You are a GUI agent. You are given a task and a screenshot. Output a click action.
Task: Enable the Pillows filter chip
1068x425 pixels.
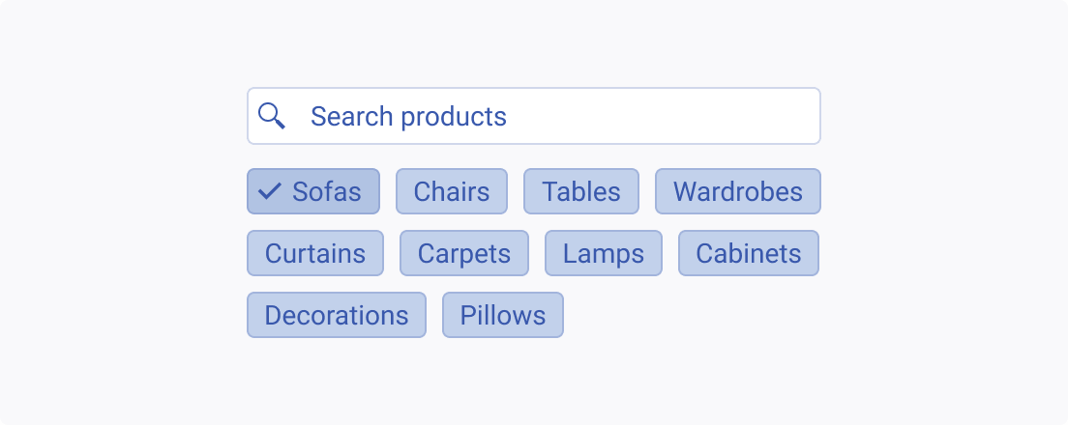tap(503, 315)
